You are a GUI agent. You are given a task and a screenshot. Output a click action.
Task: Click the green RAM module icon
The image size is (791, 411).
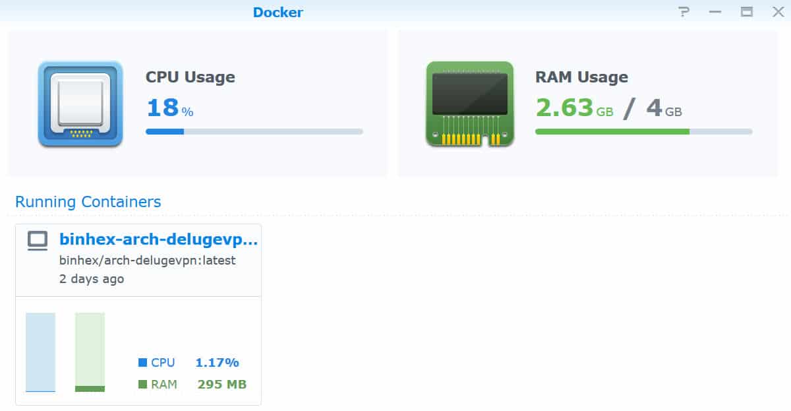470,104
